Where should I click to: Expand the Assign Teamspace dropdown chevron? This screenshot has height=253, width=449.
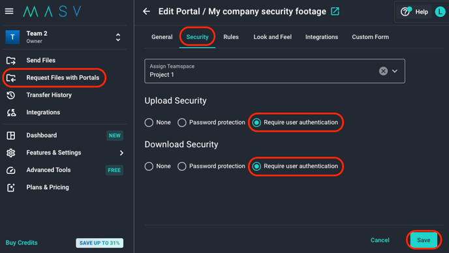point(395,71)
